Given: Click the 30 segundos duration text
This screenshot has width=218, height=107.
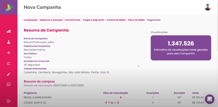Looking at the screenshot, I should coord(32,65).
